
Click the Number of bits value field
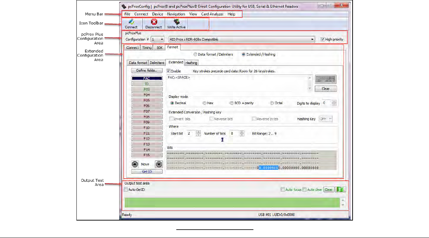pos(234,134)
